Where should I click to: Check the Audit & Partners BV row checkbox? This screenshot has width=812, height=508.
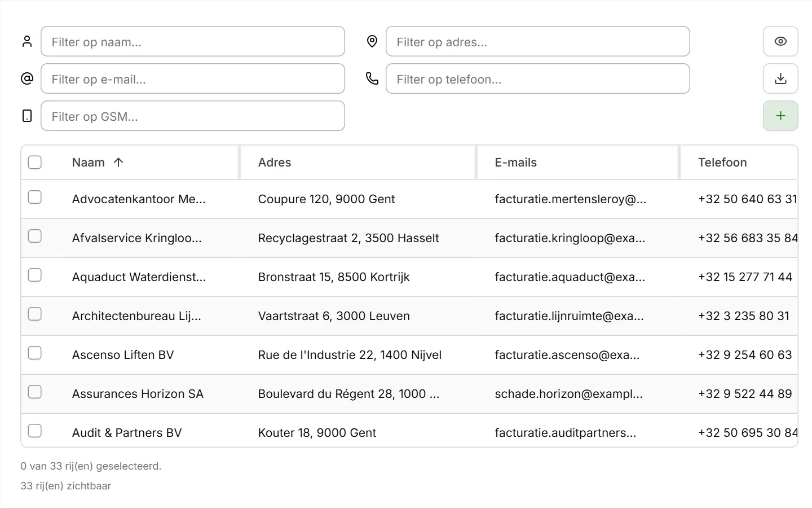click(x=35, y=431)
